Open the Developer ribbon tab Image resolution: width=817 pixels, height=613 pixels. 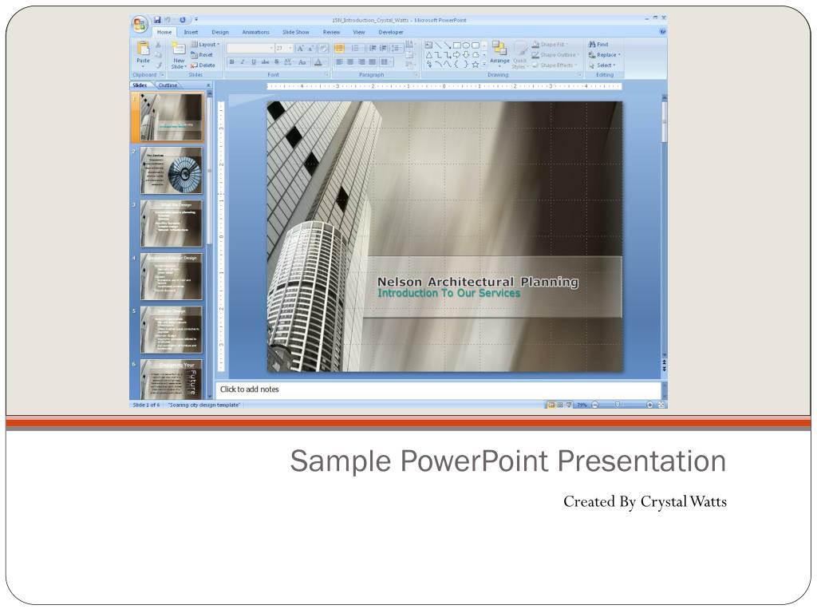391,32
